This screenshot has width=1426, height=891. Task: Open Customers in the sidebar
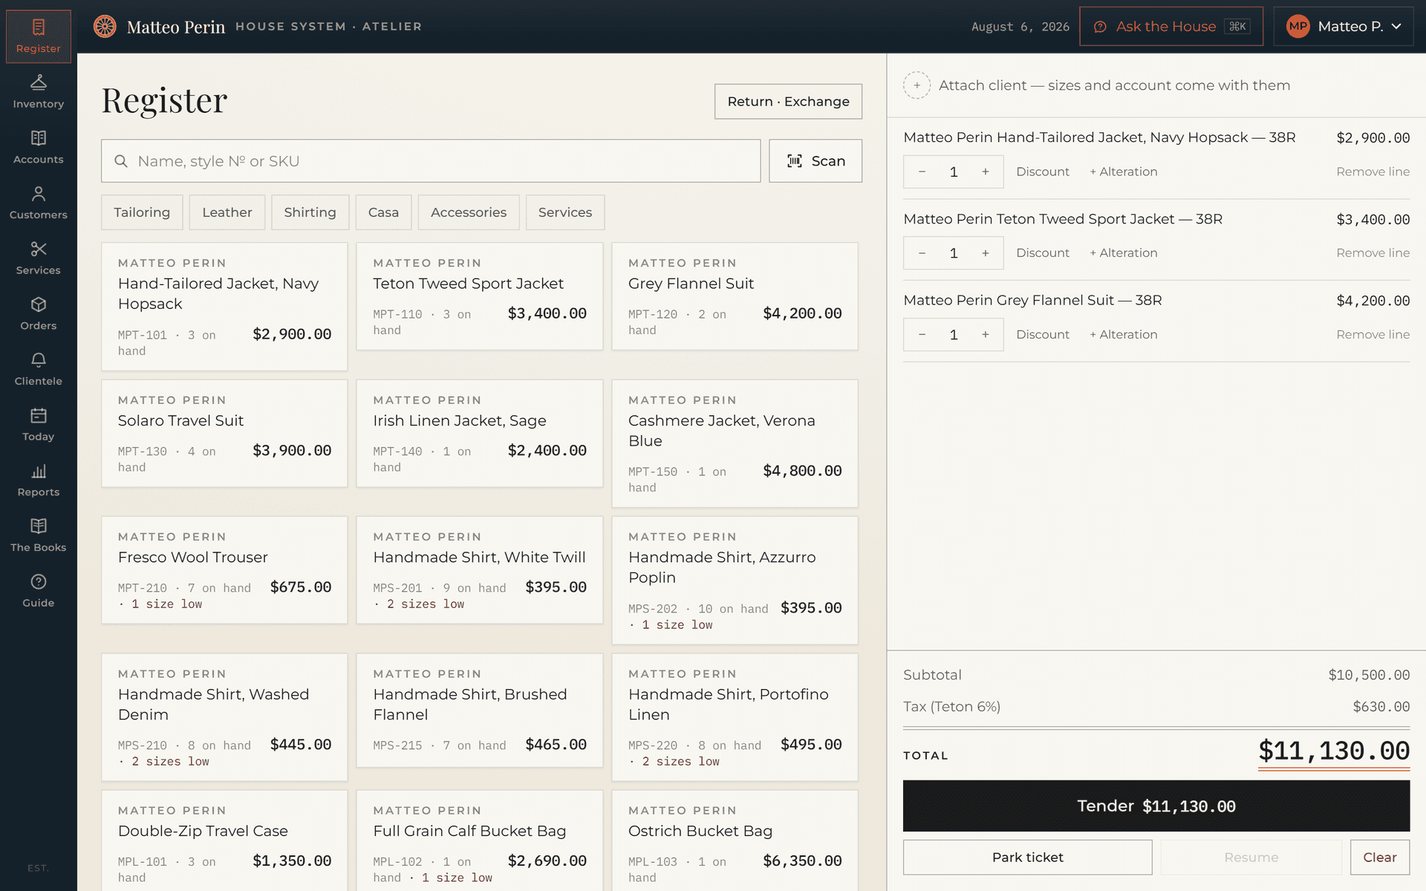pyautogui.click(x=39, y=203)
